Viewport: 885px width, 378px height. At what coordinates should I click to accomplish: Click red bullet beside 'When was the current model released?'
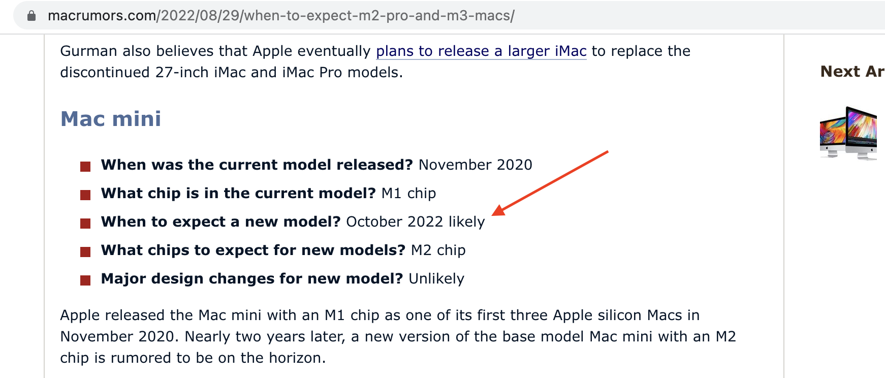[x=85, y=166]
